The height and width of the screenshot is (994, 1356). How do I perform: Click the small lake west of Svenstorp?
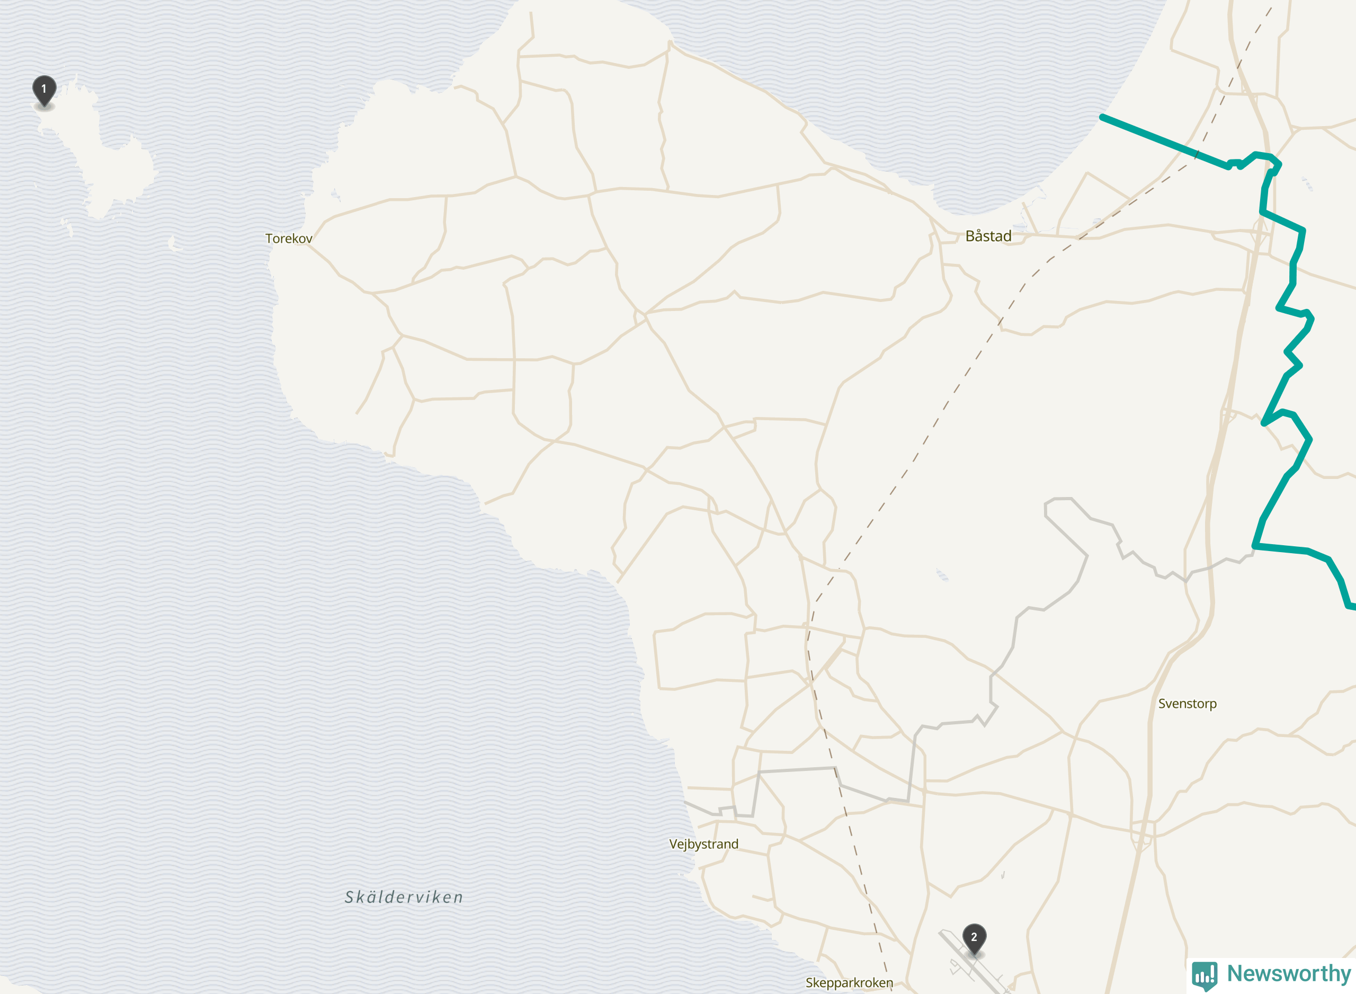(x=942, y=575)
